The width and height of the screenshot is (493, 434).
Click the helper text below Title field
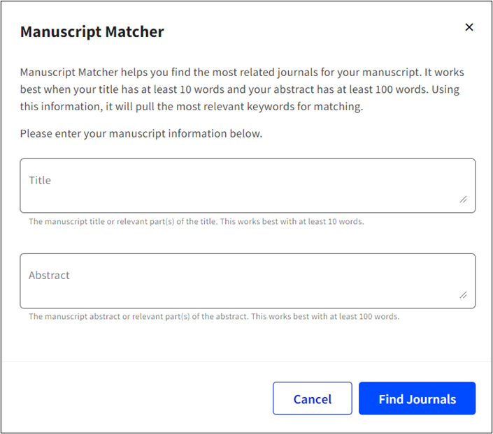tap(197, 222)
